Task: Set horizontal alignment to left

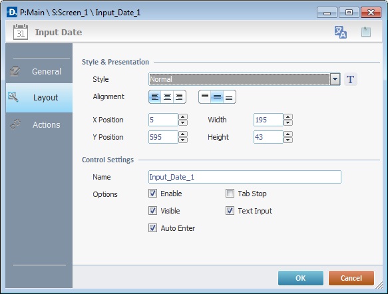Action: point(155,96)
